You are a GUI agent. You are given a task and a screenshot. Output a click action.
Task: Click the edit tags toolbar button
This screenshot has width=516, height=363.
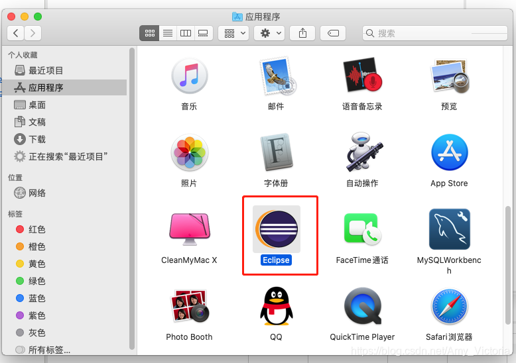(x=333, y=33)
